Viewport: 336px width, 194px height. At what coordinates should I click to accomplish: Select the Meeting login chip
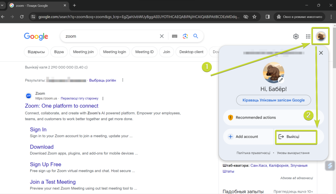click(x=115, y=52)
